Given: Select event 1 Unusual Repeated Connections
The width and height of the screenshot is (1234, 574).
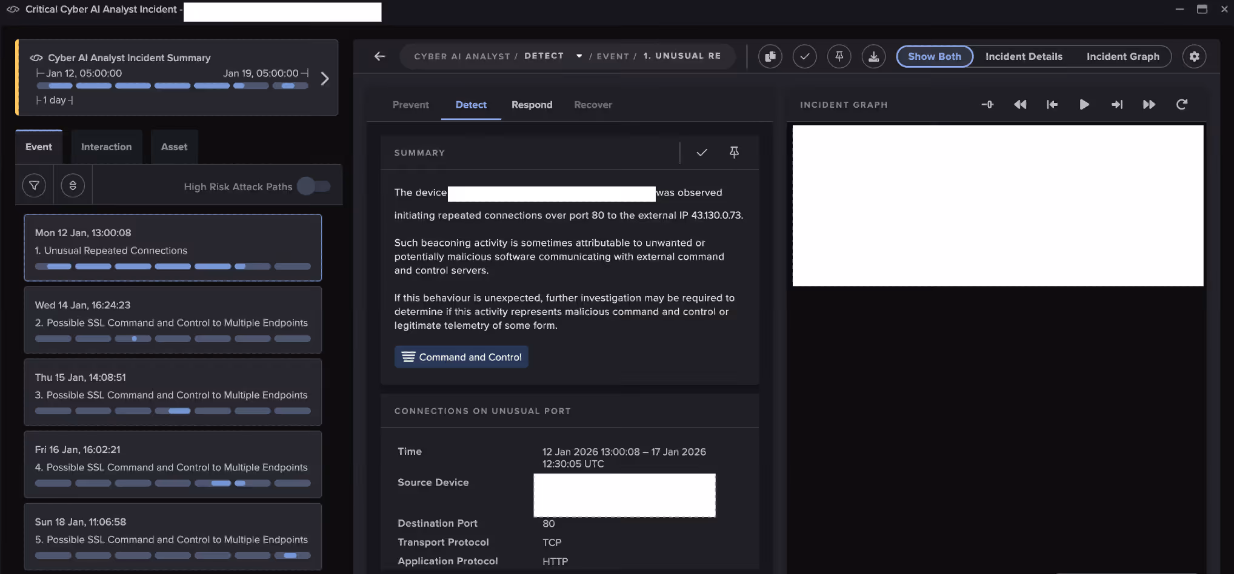Looking at the screenshot, I should point(173,247).
